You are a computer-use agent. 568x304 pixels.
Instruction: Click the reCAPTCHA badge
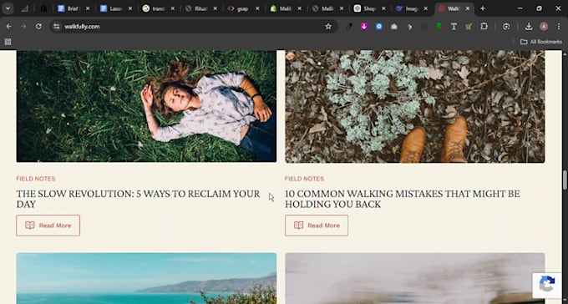click(546, 285)
